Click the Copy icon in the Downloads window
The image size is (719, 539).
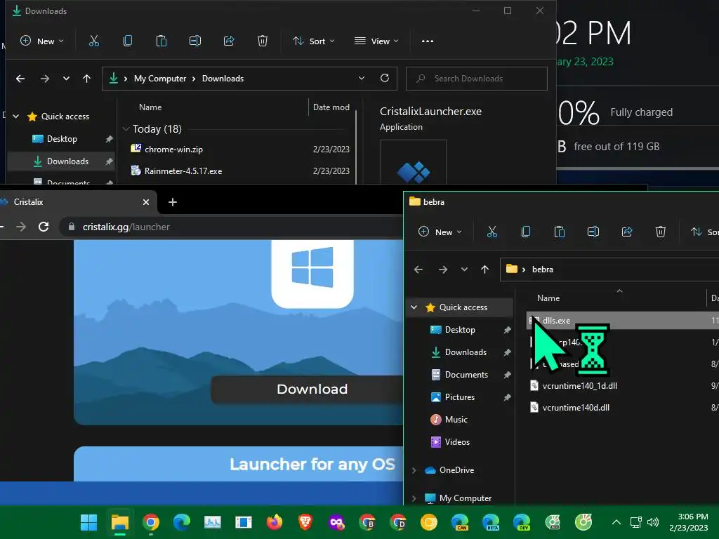coord(128,41)
